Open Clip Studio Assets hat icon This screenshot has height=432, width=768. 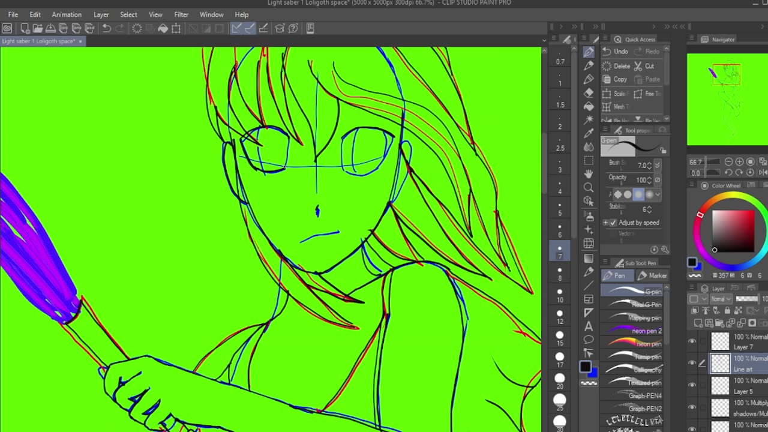point(280,28)
